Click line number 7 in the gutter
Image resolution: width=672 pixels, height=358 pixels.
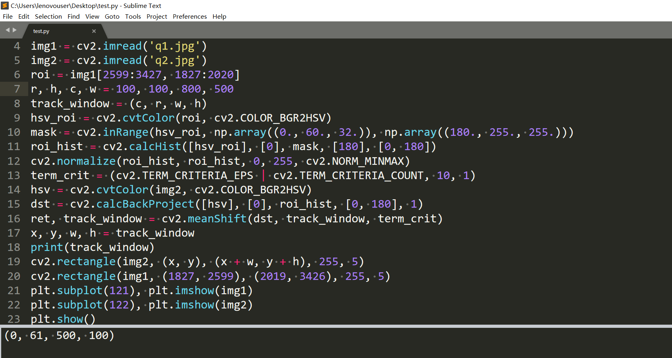click(17, 89)
